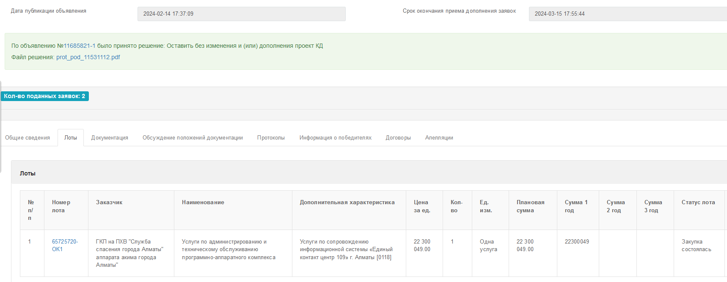Screen dimensions: 727x282
Task: Click the publication date field 2024-02-14
Action: click(241, 14)
